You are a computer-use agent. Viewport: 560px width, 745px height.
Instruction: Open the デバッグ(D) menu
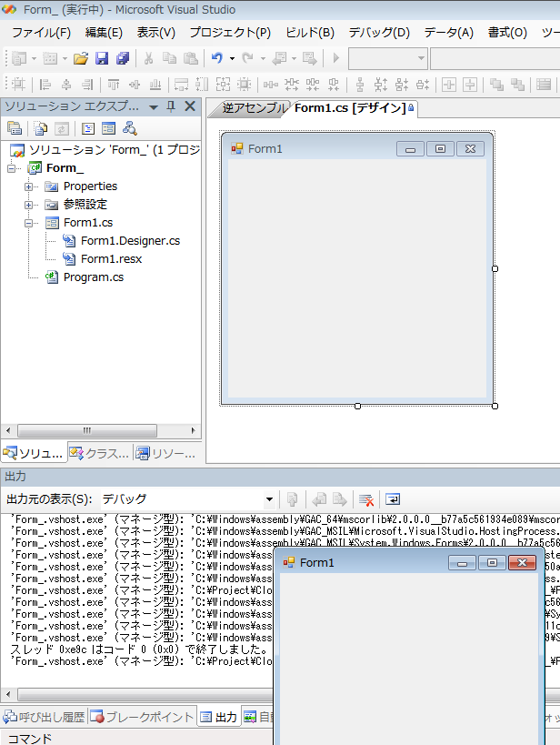pyautogui.click(x=379, y=33)
